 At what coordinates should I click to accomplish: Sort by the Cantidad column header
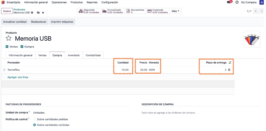123,63
